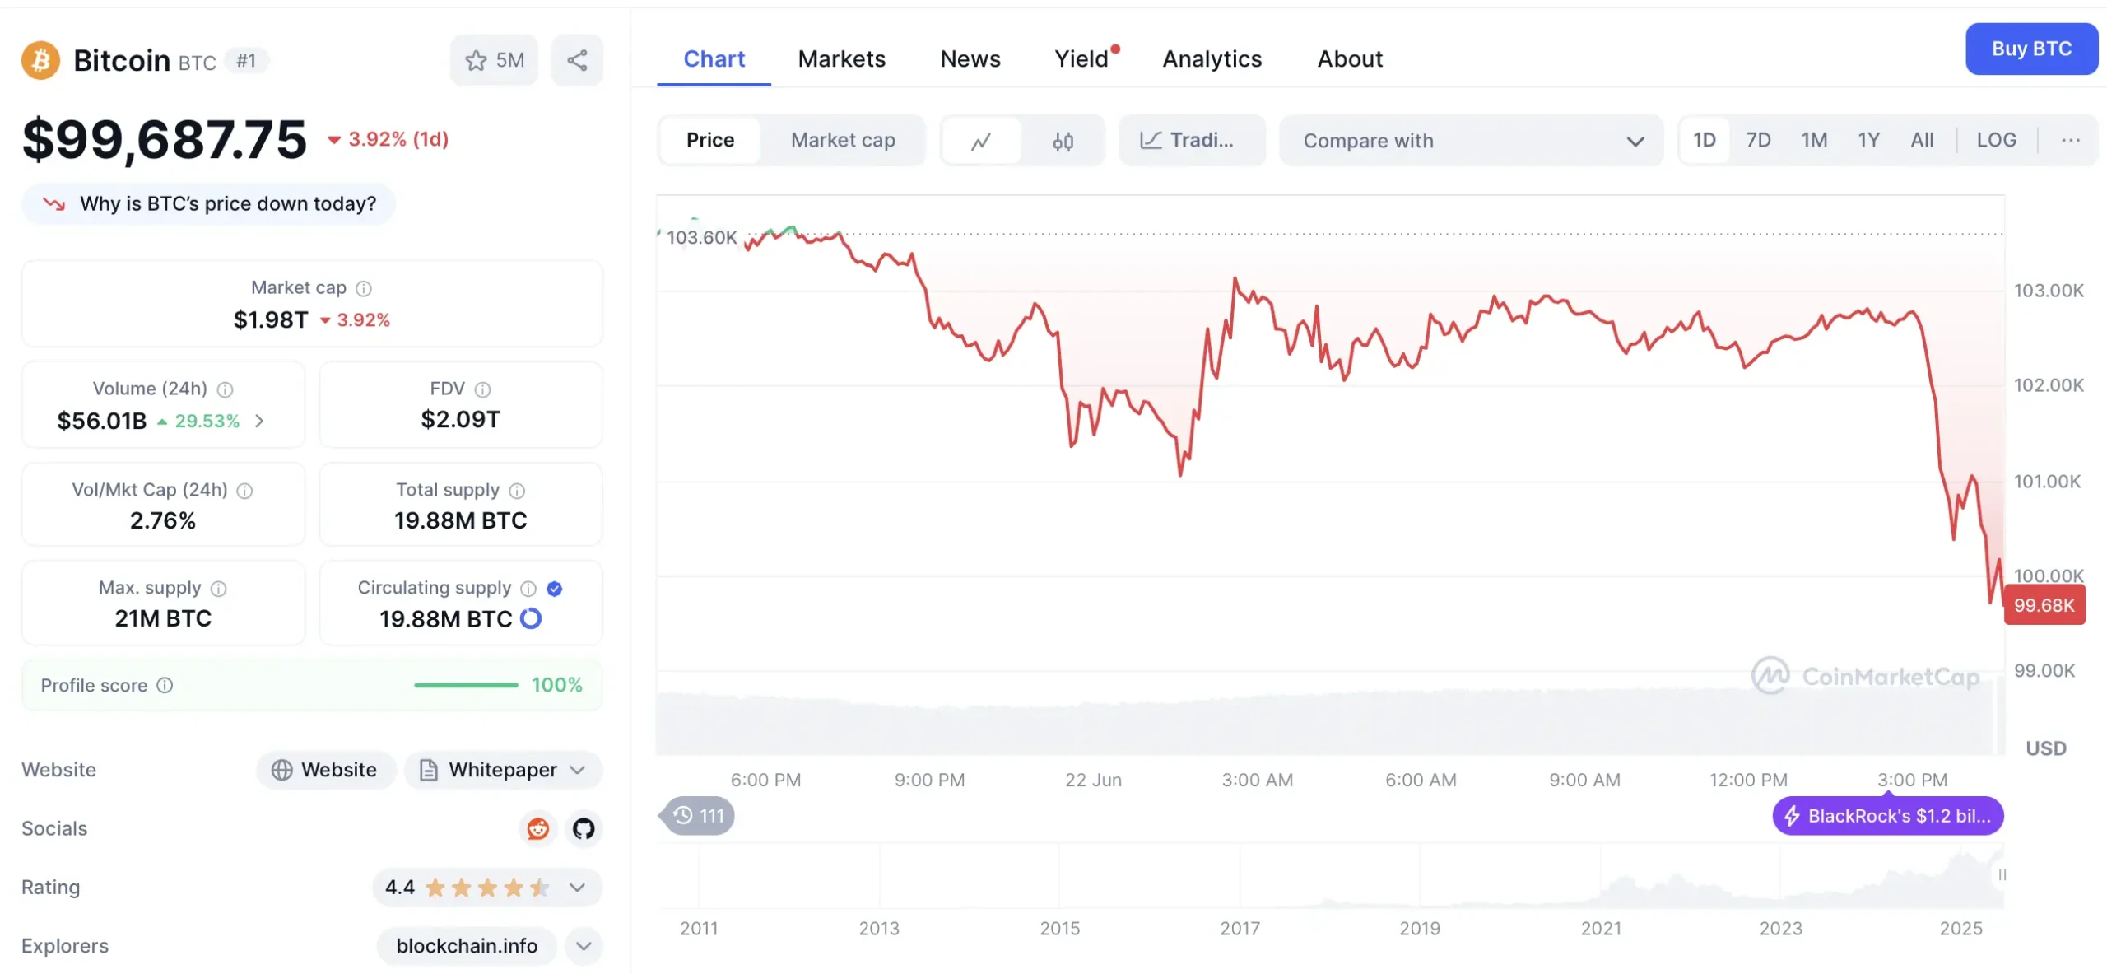
Task: Open the three-dots more chart options
Action: tap(2071, 140)
